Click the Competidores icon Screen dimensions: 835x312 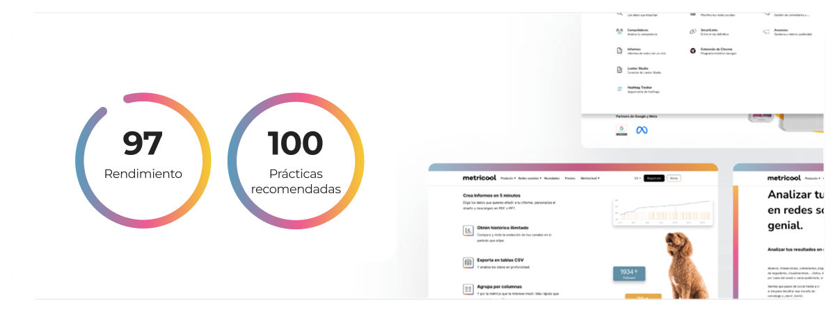tap(619, 31)
